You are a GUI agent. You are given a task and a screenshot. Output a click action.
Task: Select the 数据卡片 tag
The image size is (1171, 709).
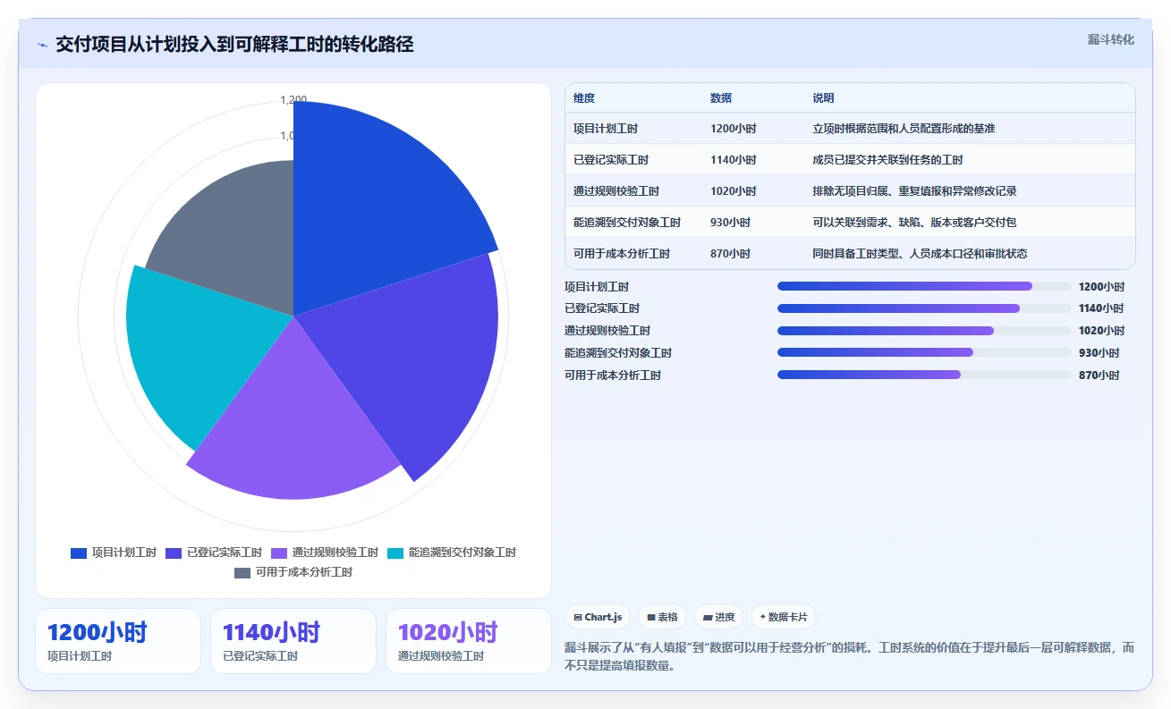[783, 617]
